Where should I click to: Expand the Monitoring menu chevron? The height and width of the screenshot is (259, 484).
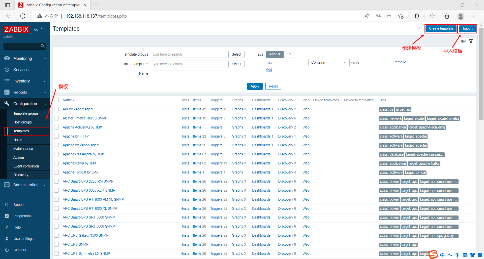[x=45, y=59]
